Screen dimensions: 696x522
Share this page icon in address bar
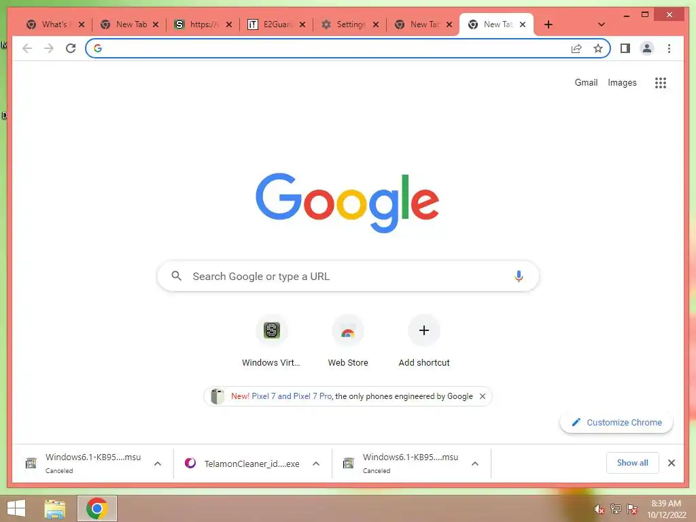[576, 48]
